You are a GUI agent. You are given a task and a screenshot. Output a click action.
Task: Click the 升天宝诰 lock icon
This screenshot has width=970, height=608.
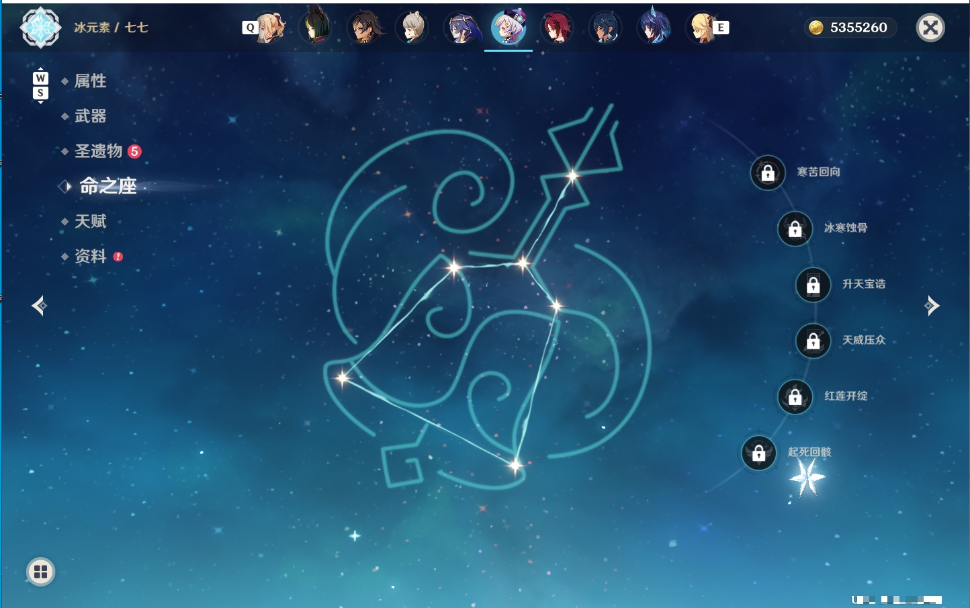813,285
